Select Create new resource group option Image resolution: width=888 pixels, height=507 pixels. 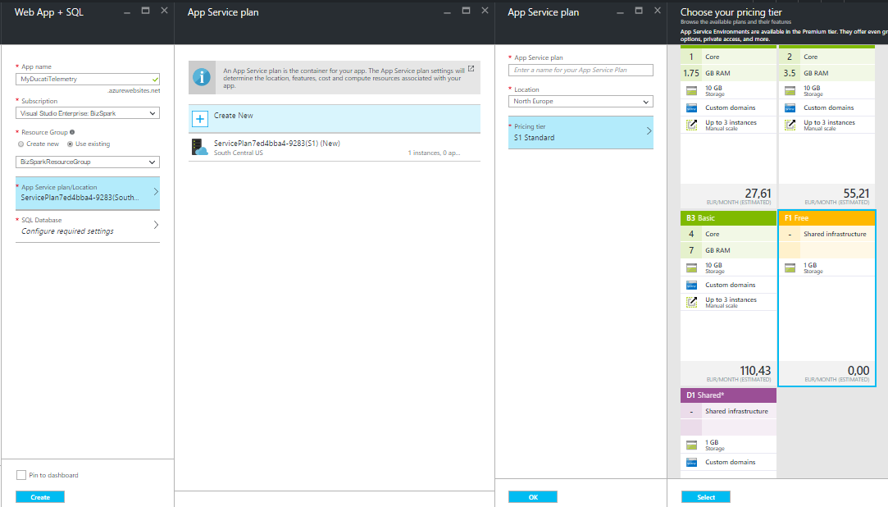point(21,144)
